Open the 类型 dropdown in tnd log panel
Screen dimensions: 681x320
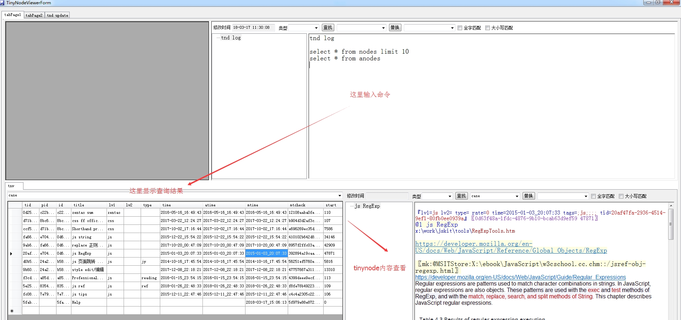[316, 28]
